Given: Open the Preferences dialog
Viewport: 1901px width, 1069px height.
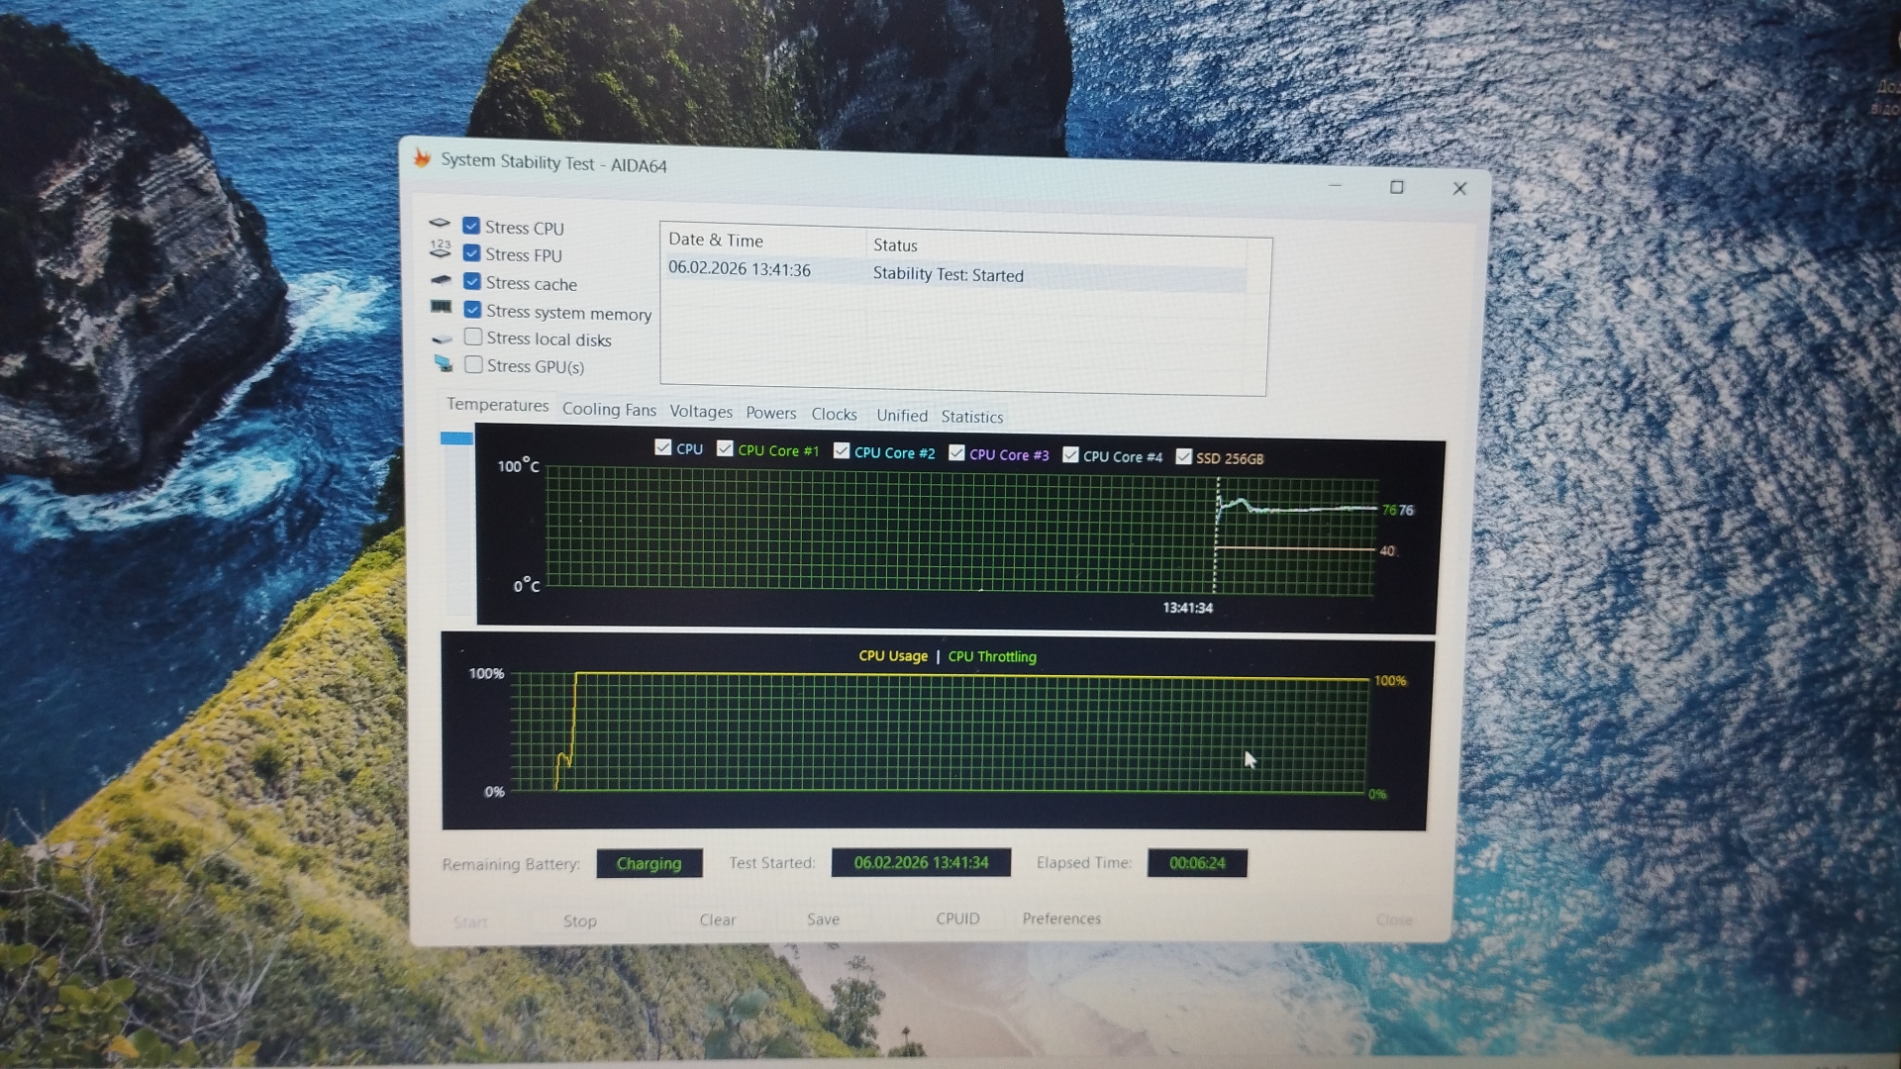Looking at the screenshot, I should click(1061, 919).
